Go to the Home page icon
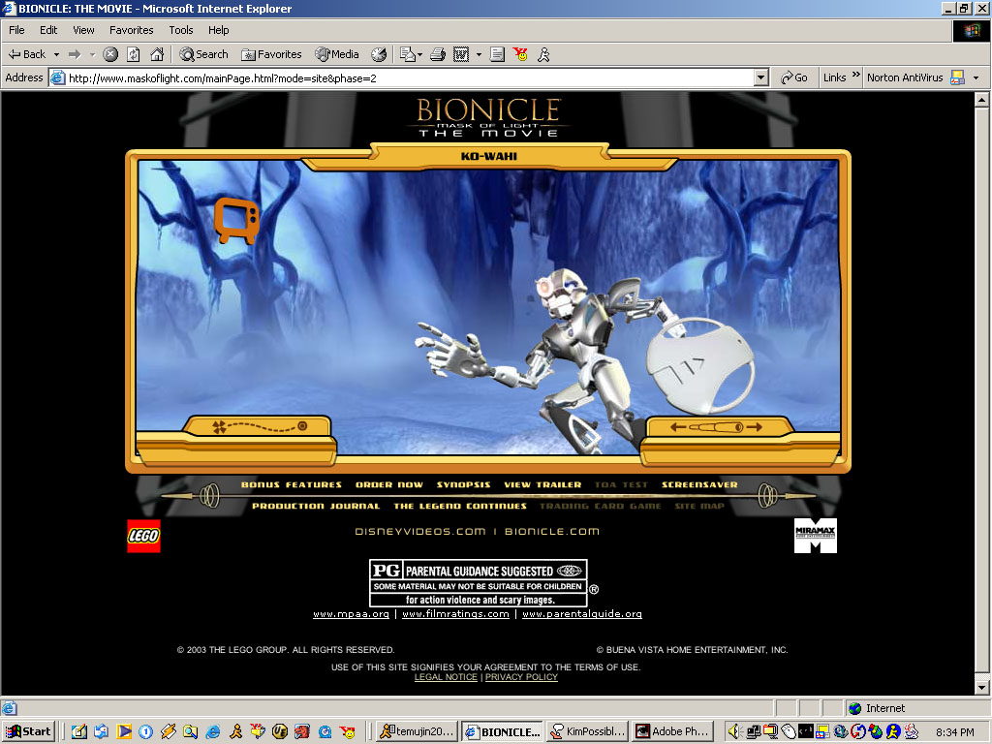The width and height of the screenshot is (992, 744). click(x=157, y=54)
